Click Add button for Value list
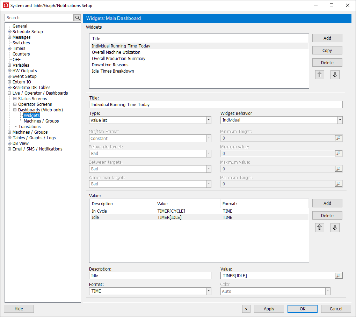Image resolution: width=356 pixels, height=317 pixels. pyautogui.click(x=327, y=203)
